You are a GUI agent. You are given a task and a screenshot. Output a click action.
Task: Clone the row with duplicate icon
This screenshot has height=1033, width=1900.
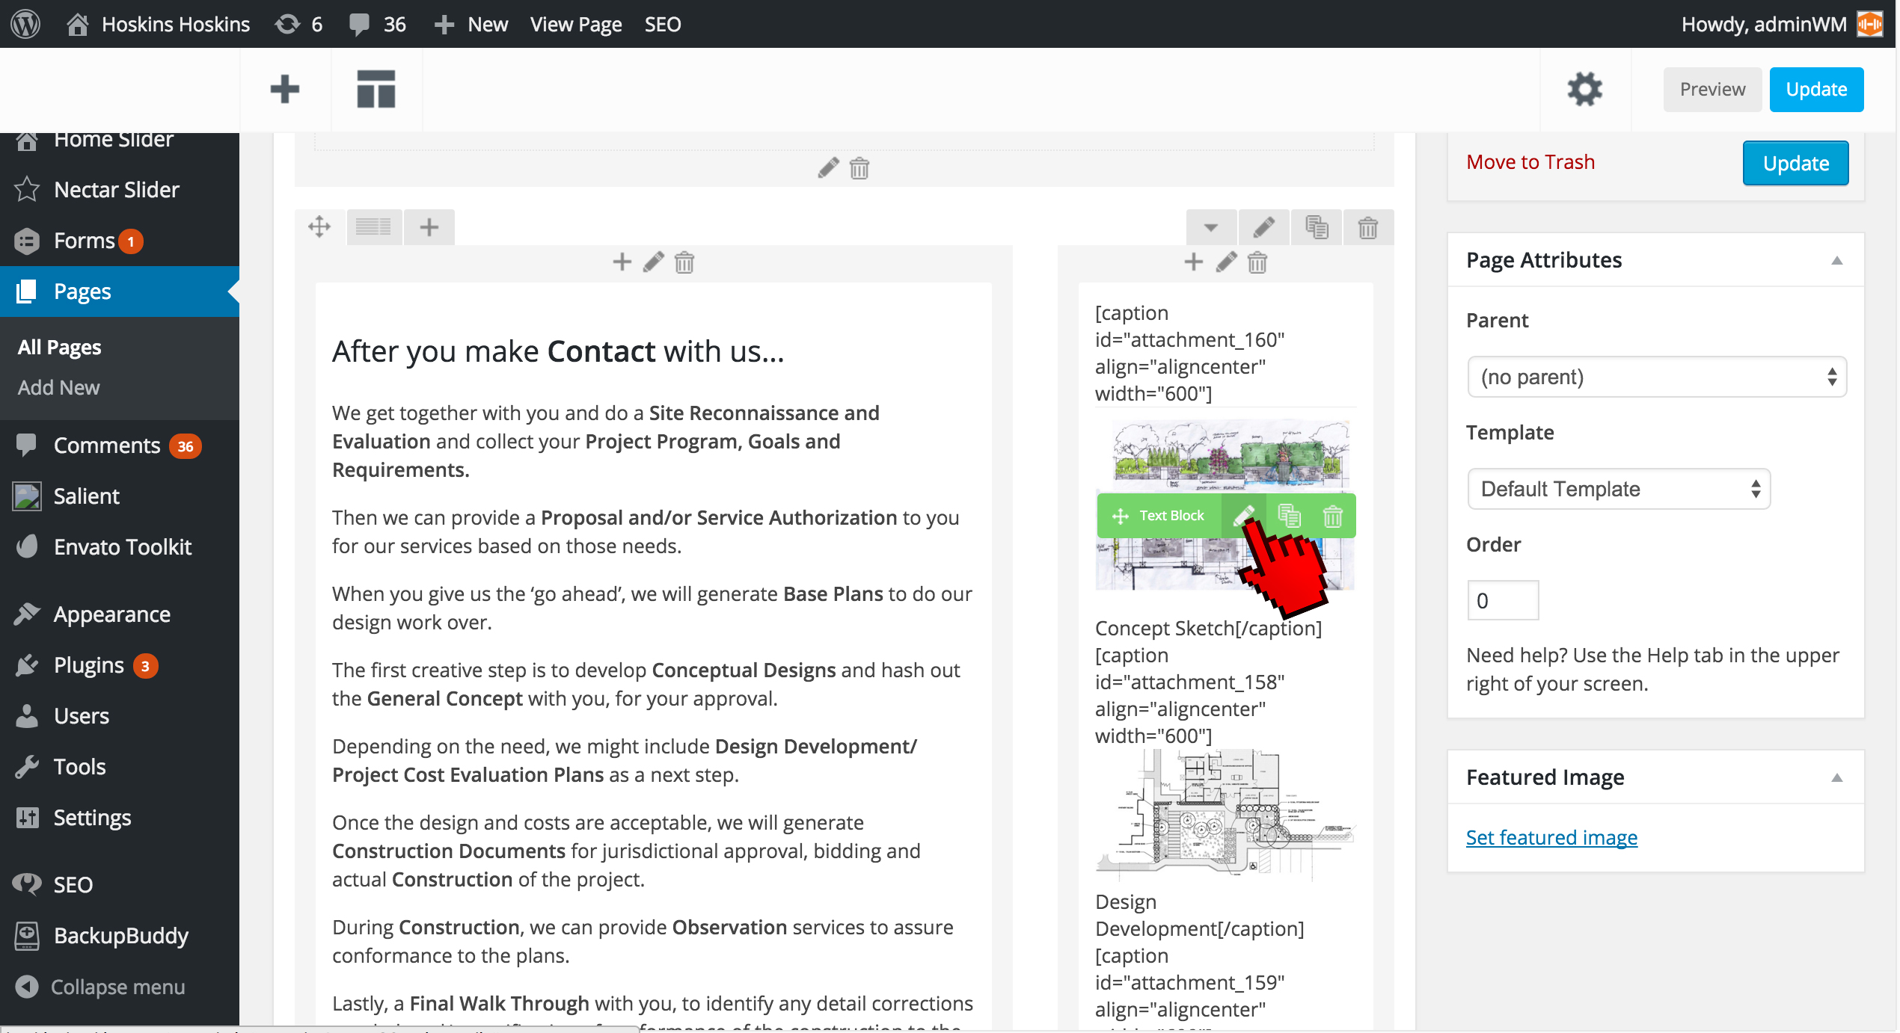click(x=1317, y=227)
